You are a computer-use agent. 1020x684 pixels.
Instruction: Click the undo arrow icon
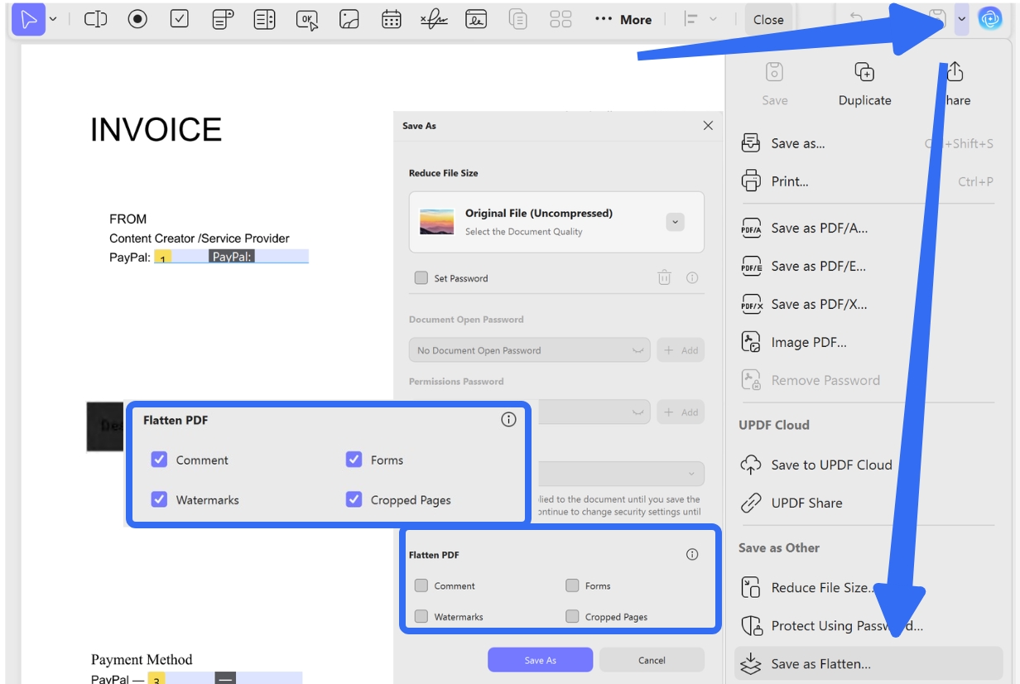click(856, 18)
